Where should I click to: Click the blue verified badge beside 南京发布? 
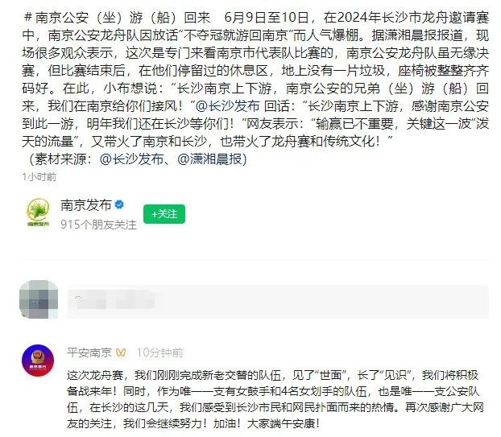[x=119, y=204]
